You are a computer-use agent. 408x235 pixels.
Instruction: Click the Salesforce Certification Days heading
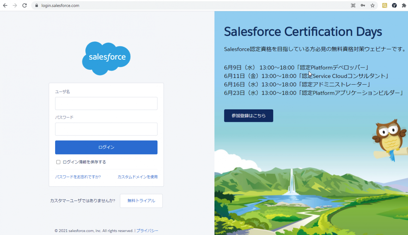click(303, 31)
